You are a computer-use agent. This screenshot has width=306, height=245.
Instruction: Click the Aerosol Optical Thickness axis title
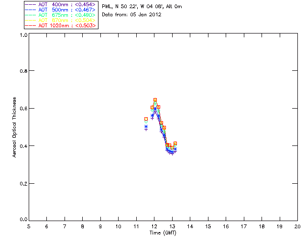point(14,127)
